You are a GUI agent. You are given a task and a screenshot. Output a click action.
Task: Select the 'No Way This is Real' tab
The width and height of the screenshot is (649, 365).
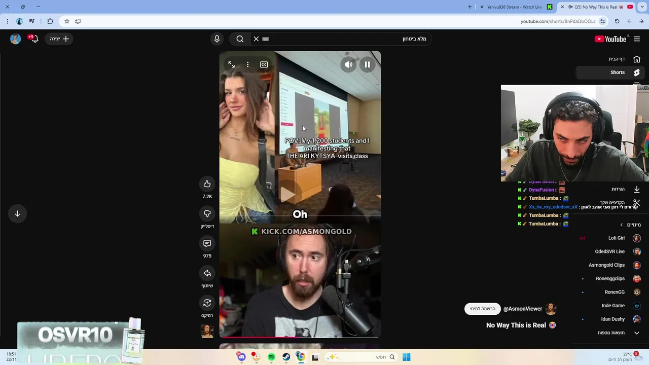[x=596, y=7]
